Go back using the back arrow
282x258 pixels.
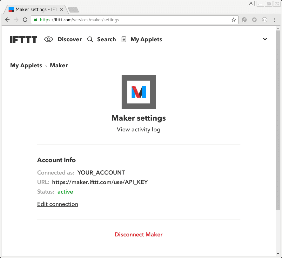[7, 20]
